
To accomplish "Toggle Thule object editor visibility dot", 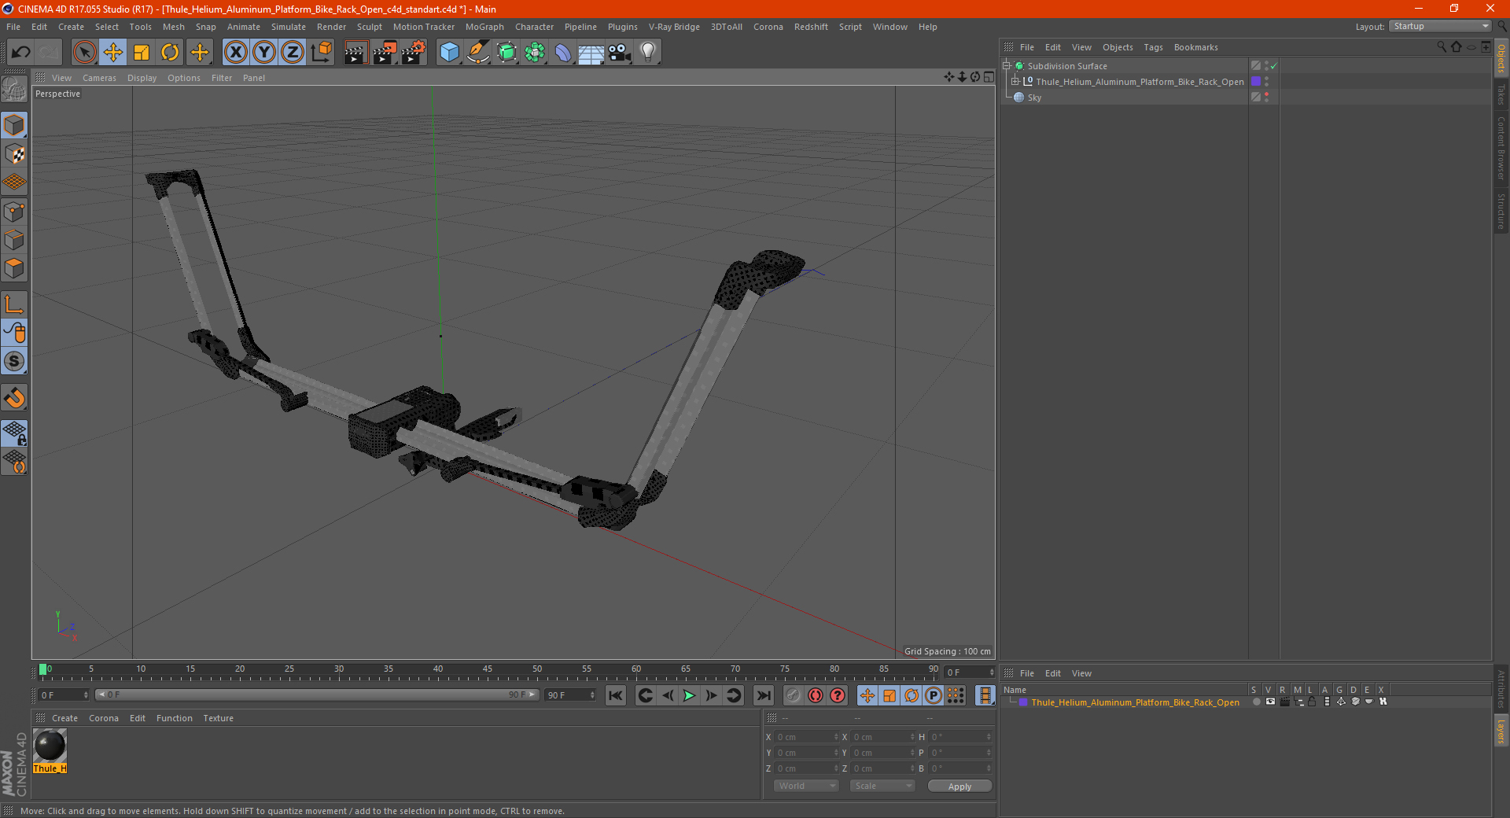I will [1266, 79].
